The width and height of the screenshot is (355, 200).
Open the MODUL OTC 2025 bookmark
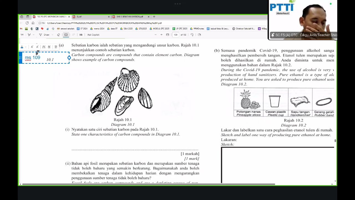coord(159,29)
